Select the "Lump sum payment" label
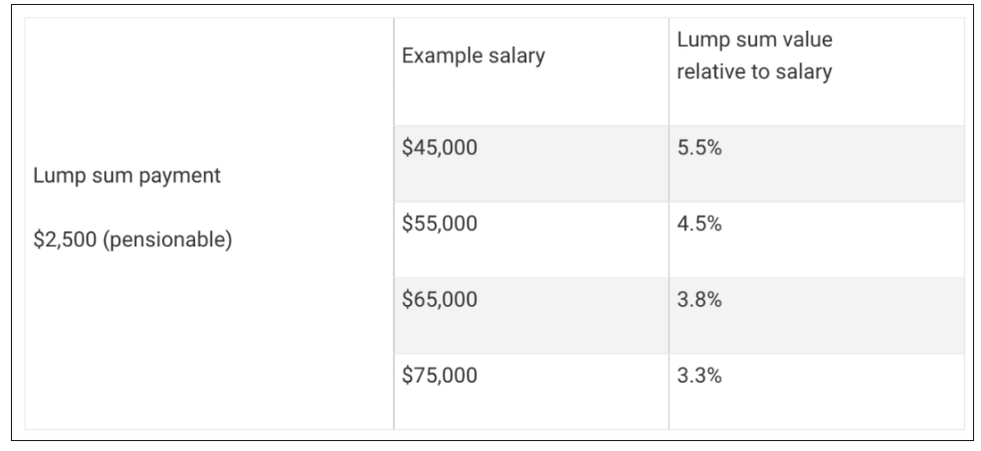The width and height of the screenshot is (981, 451). pos(127,176)
